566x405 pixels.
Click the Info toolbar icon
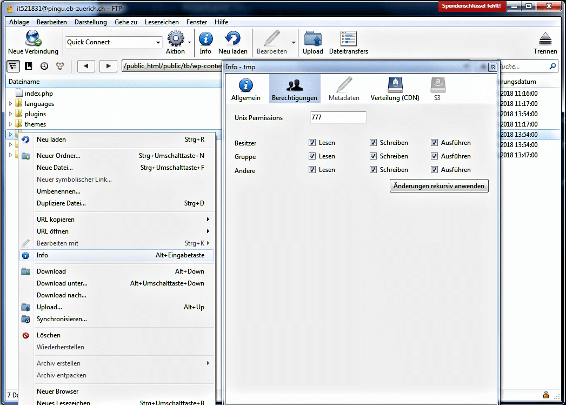pyautogui.click(x=205, y=42)
